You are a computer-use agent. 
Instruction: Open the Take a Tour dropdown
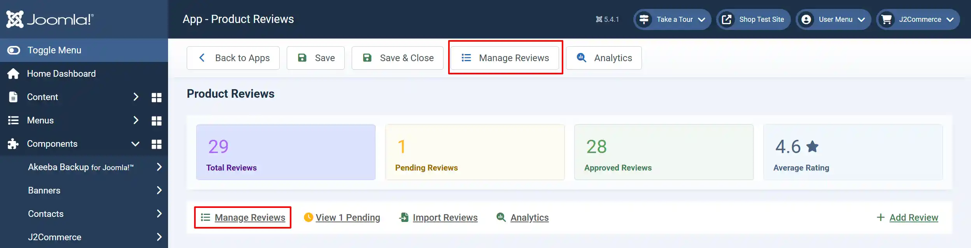(672, 19)
